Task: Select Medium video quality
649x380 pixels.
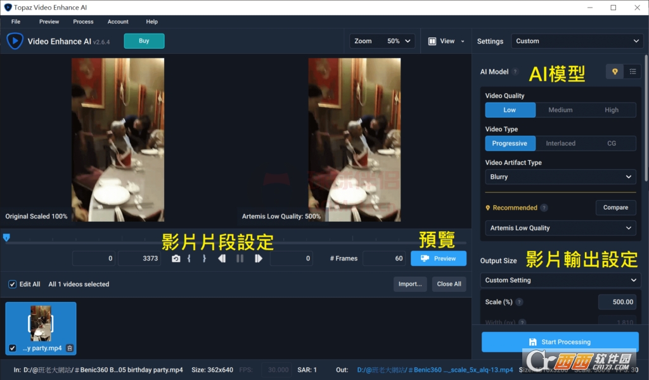Action: (x=560, y=110)
